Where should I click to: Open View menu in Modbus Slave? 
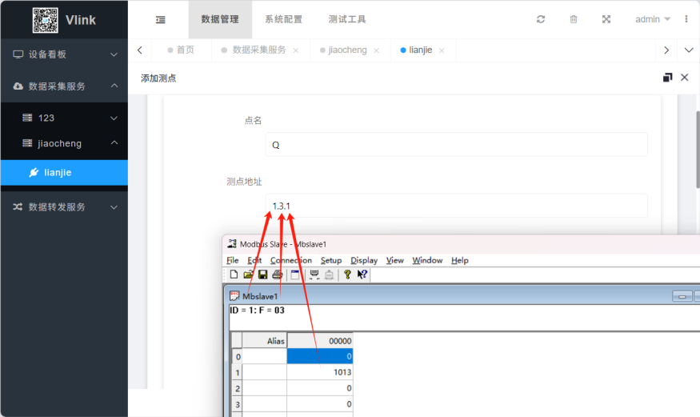click(x=394, y=260)
